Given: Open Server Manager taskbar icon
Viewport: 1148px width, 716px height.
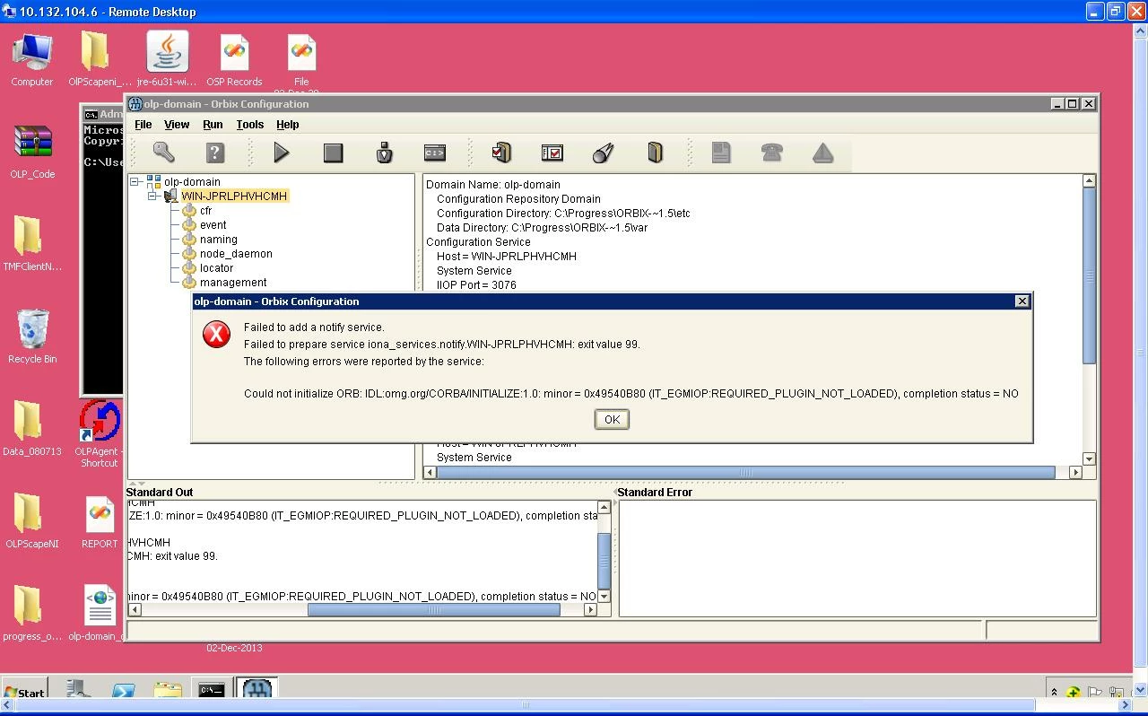Looking at the screenshot, I should pyautogui.click(x=79, y=689).
